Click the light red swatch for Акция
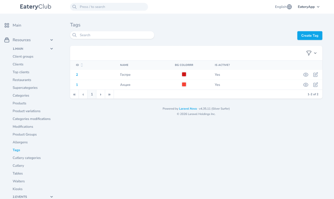Image resolution: width=334 pixels, height=199 pixels. 184,84
